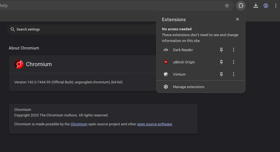Open Manage extensions
280x152 pixels.
pyautogui.click(x=201, y=87)
